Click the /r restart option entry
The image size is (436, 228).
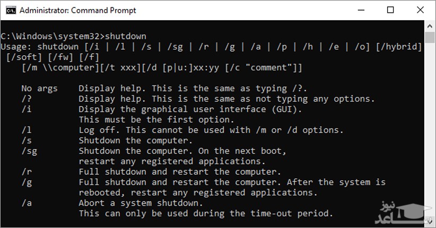[x=26, y=172]
